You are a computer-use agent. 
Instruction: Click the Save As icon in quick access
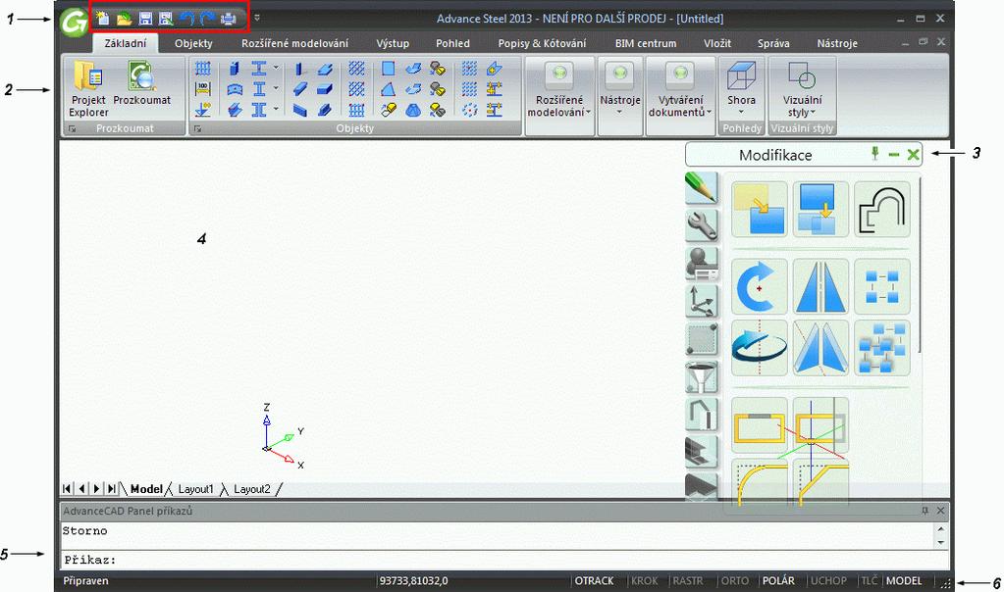pyautogui.click(x=166, y=19)
